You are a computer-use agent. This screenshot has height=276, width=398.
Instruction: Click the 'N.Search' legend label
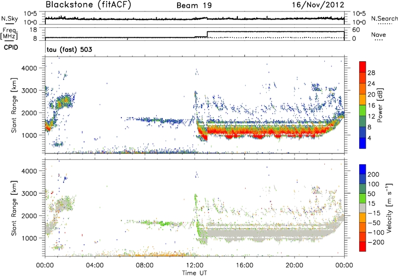(x=384, y=18)
